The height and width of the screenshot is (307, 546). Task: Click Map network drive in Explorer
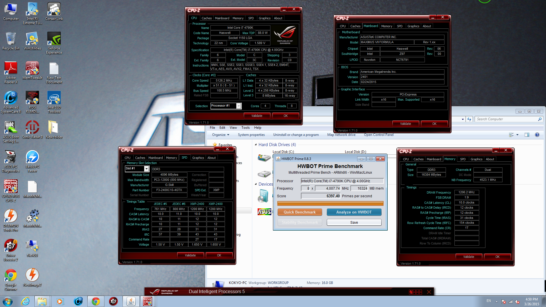(x=341, y=135)
